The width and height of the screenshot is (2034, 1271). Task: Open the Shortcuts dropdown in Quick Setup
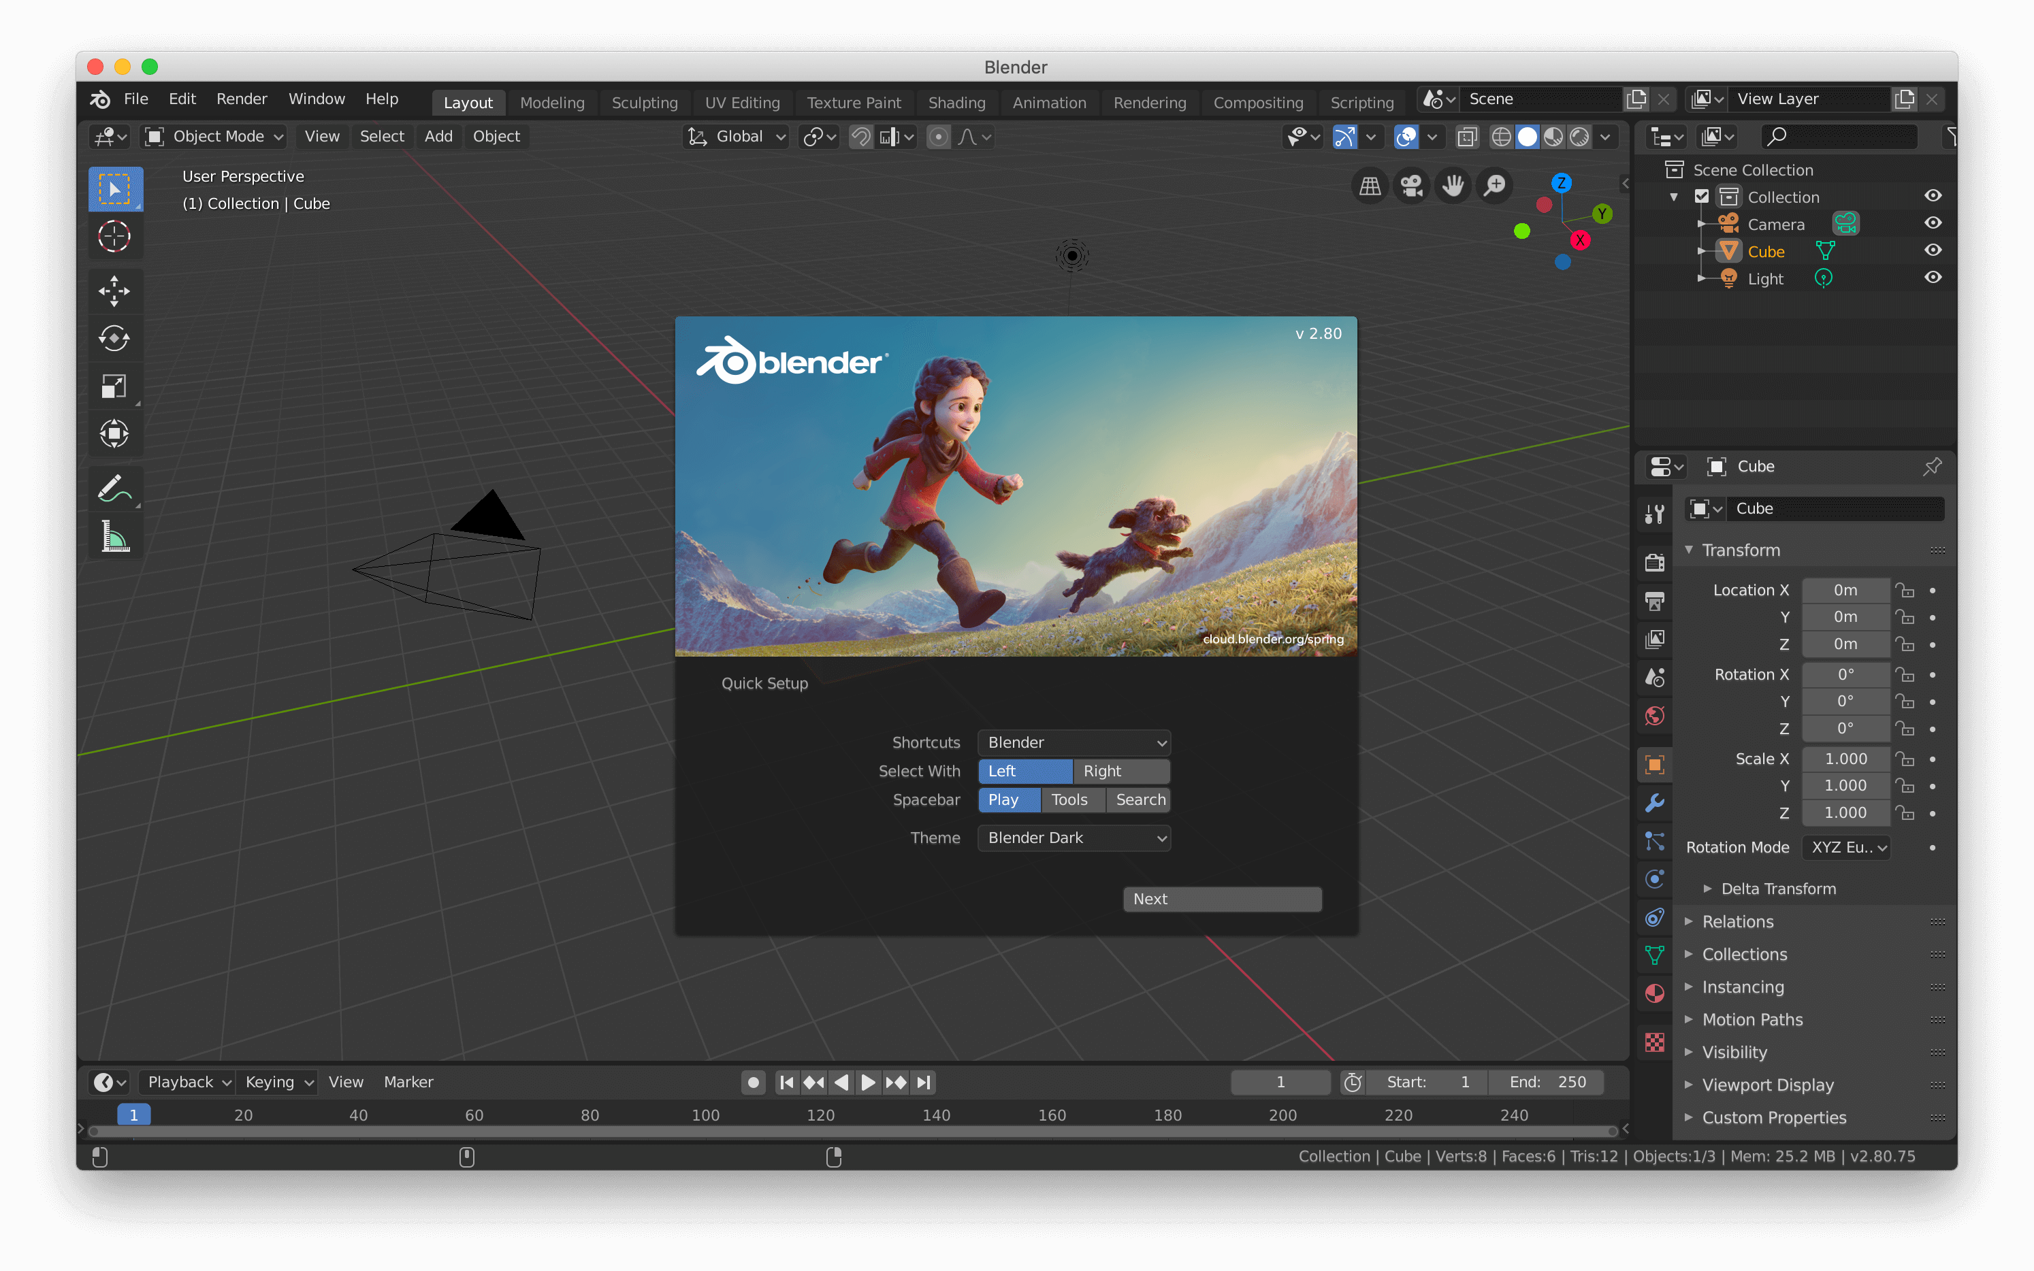(x=1073, y=742)
